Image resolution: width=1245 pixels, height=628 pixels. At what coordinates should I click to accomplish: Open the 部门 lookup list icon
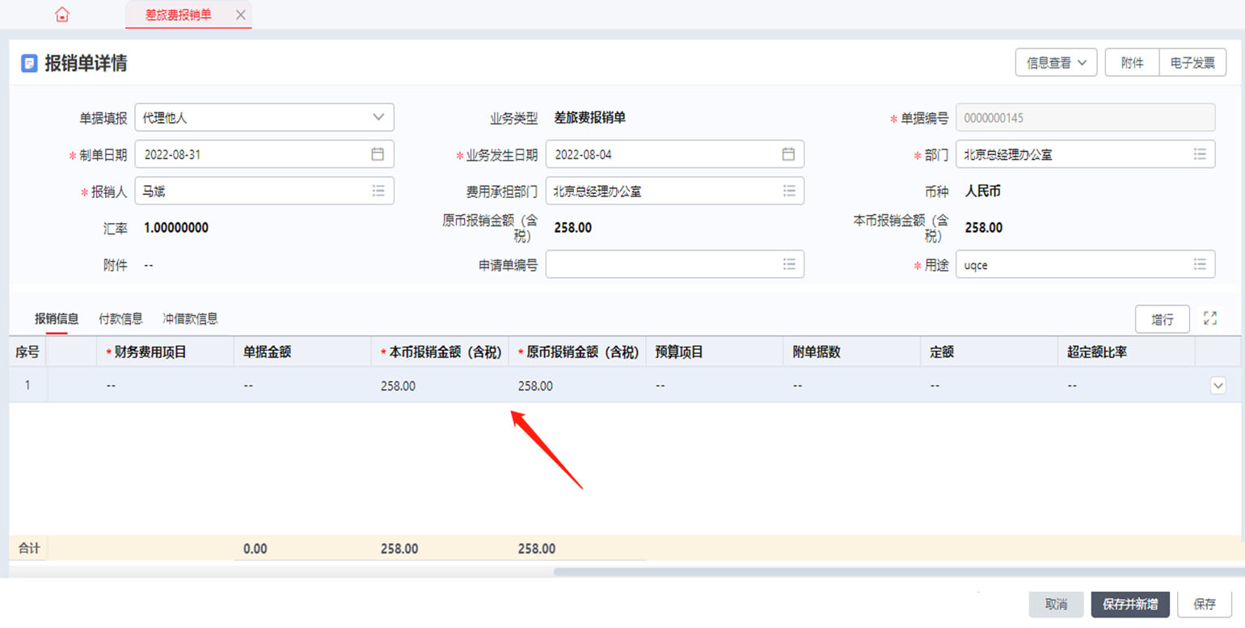pyautogui.click(x=1200, y=154)
